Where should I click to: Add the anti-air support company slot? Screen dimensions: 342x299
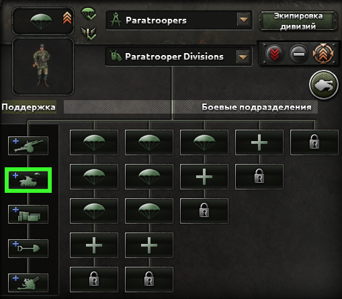click(28, 283)
